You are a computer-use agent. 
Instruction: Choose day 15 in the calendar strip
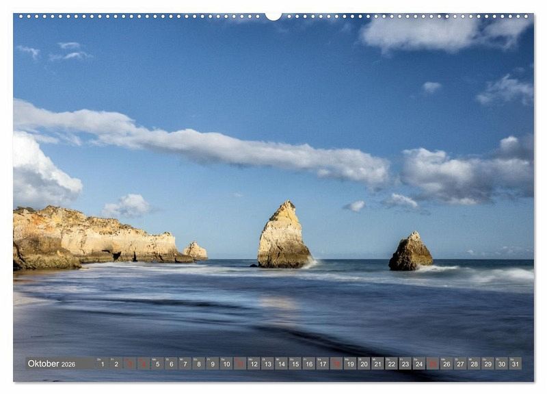point(295,364)
